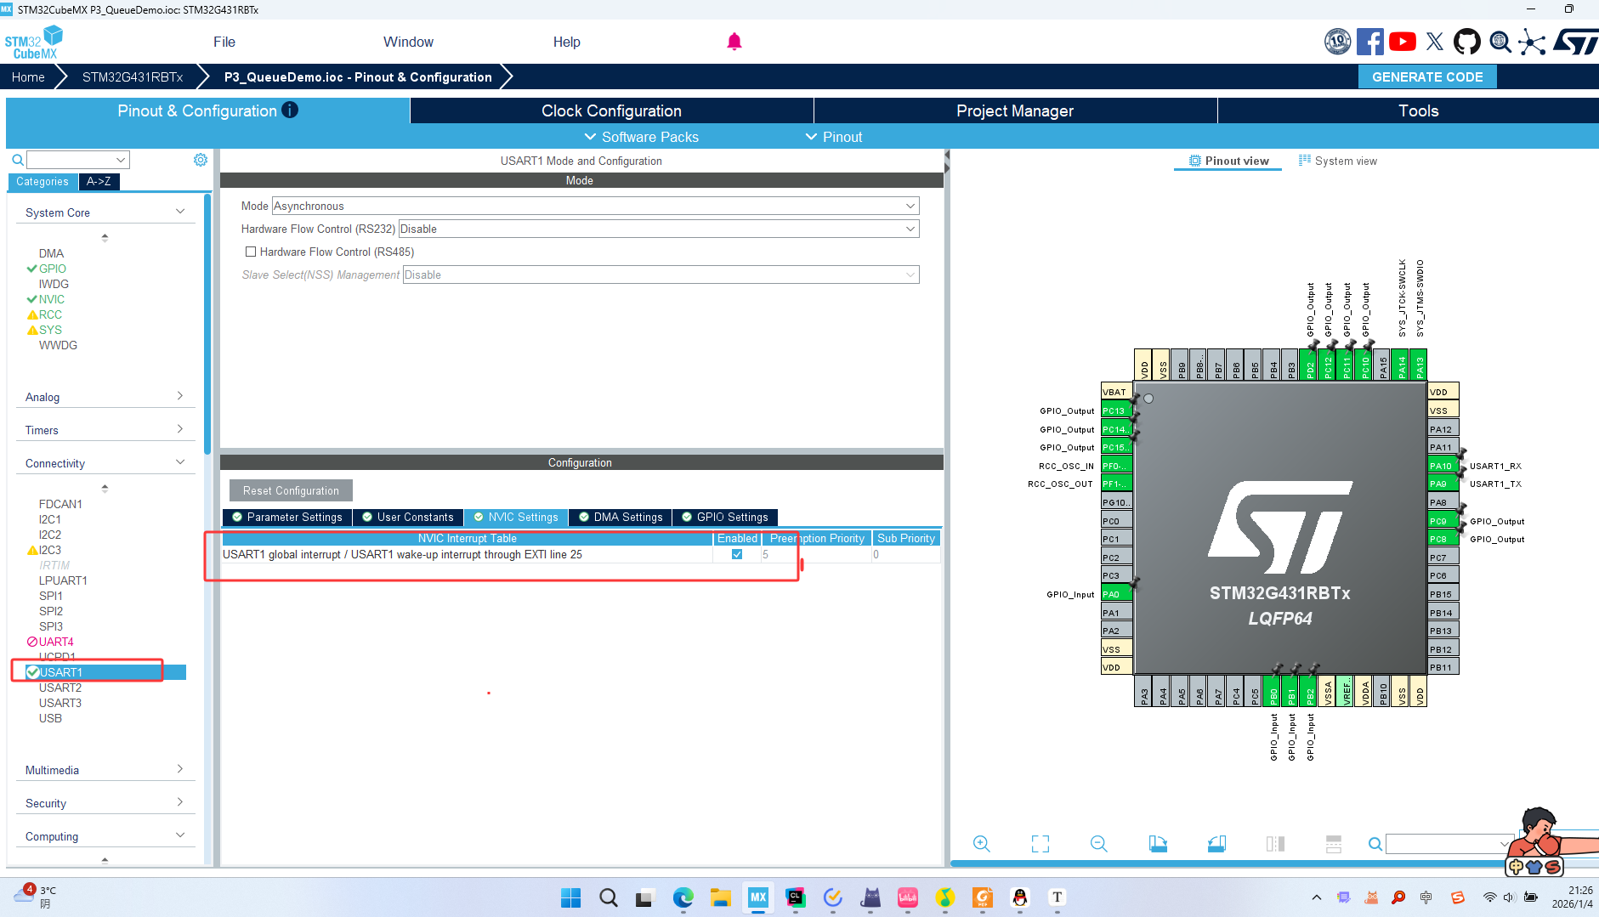Viewport: 1599px width, 917px height.
Task: Collapse the Connectivity category
Action: [x=179, y=462]
